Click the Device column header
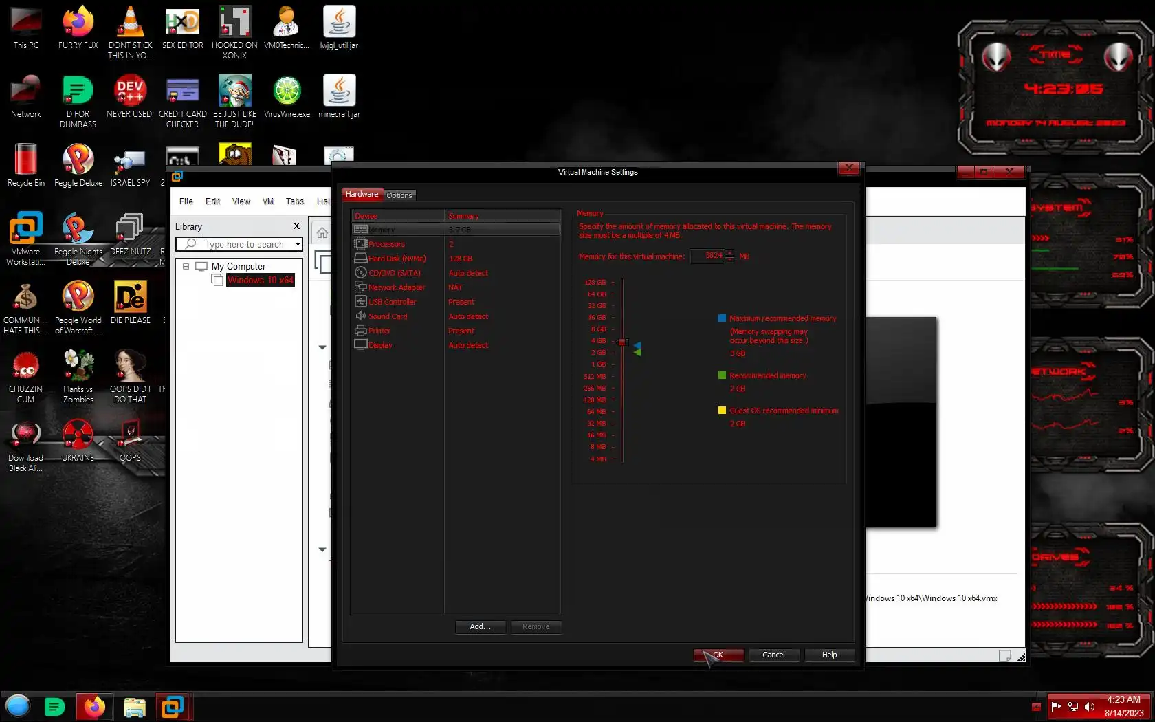Viewport: 1155px width, 722px height. click(x=397, y=216)
